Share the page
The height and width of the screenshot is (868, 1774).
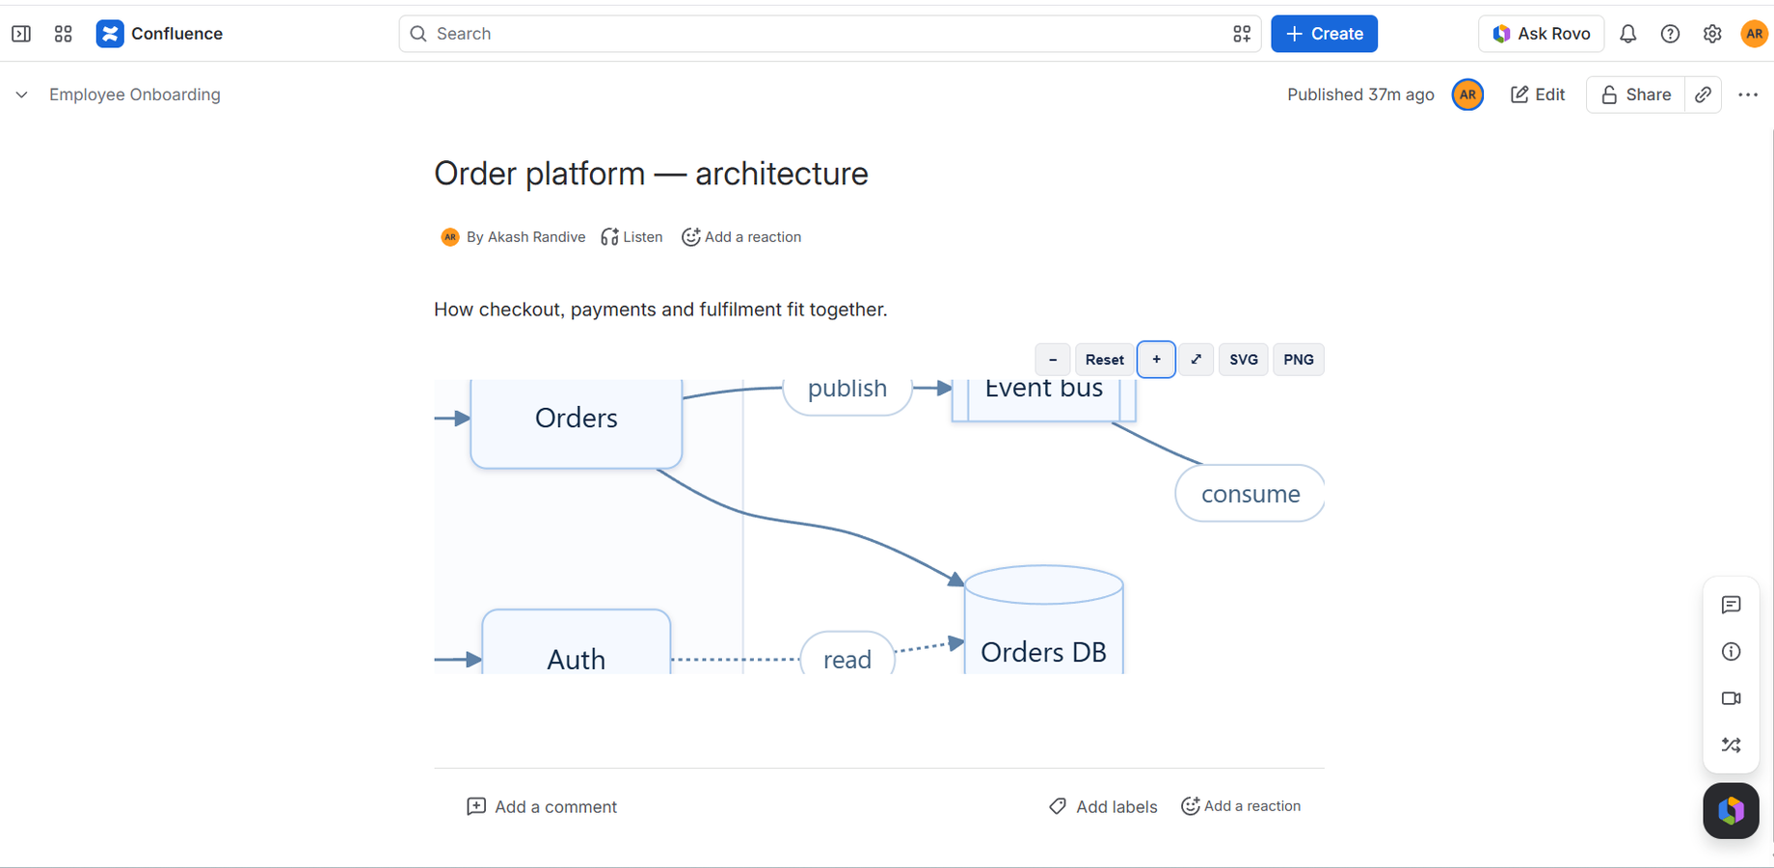point(1636,95)
